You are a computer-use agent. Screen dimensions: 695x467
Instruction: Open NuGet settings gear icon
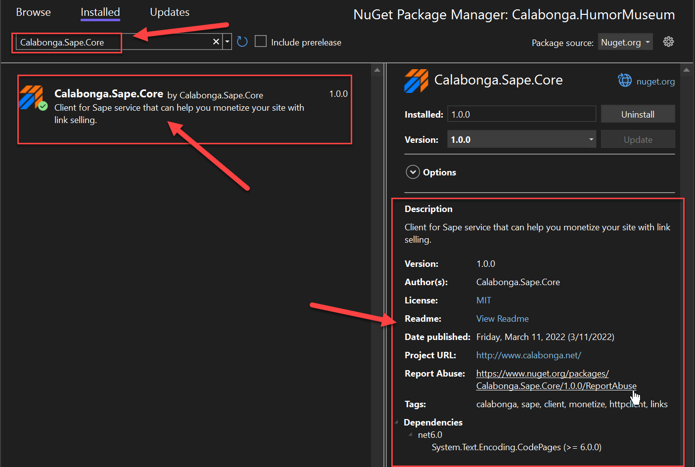pos(668,42)
